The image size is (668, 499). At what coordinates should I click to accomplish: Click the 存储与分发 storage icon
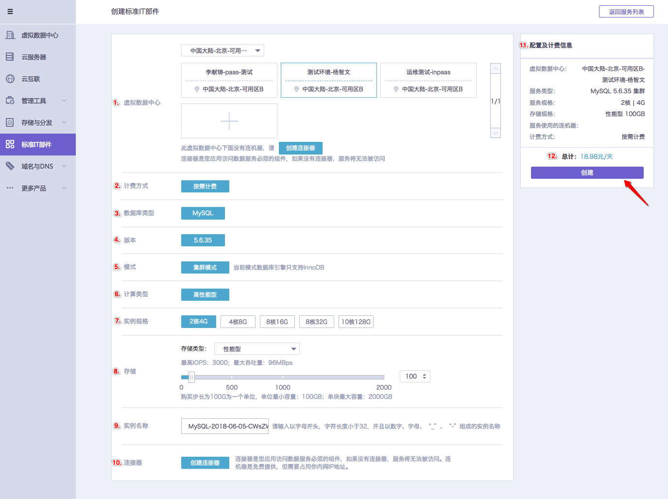(10, 122)
